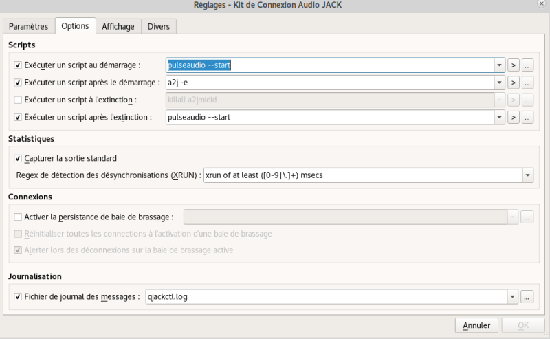This screenshot has height=339, width=550.
Task: Click the 'a2j -e' script text field
Action: point(330,83)
